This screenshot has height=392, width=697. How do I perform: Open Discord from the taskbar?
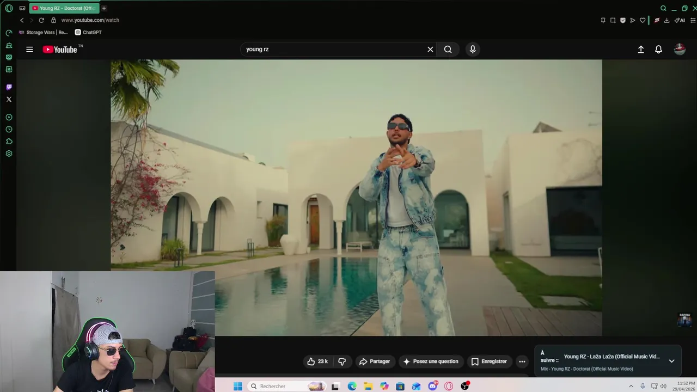tap(433, 386)
